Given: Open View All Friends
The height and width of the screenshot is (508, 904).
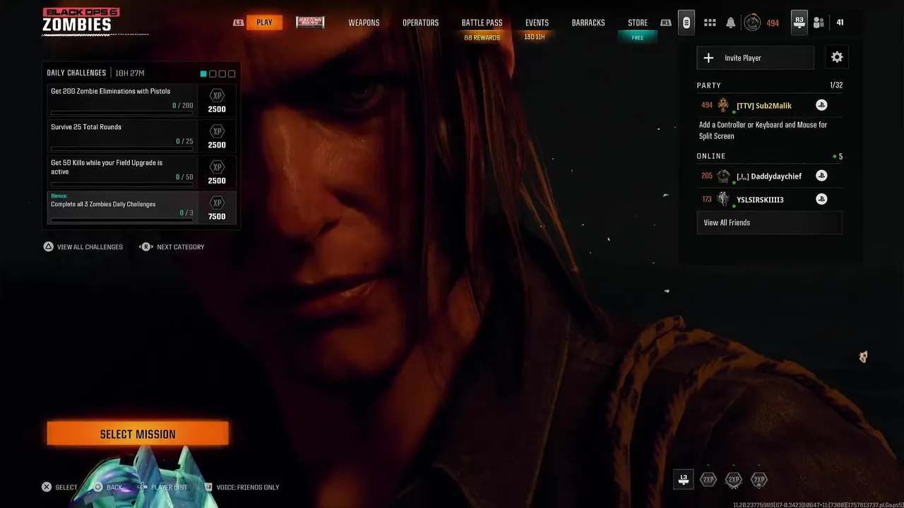Looking at the screenshot, I should click(769, 222).
